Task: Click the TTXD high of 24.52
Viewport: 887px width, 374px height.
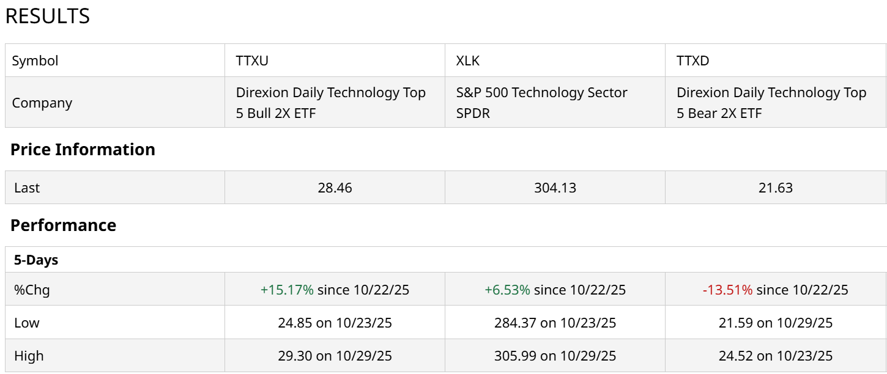Action: coord(735,356)
